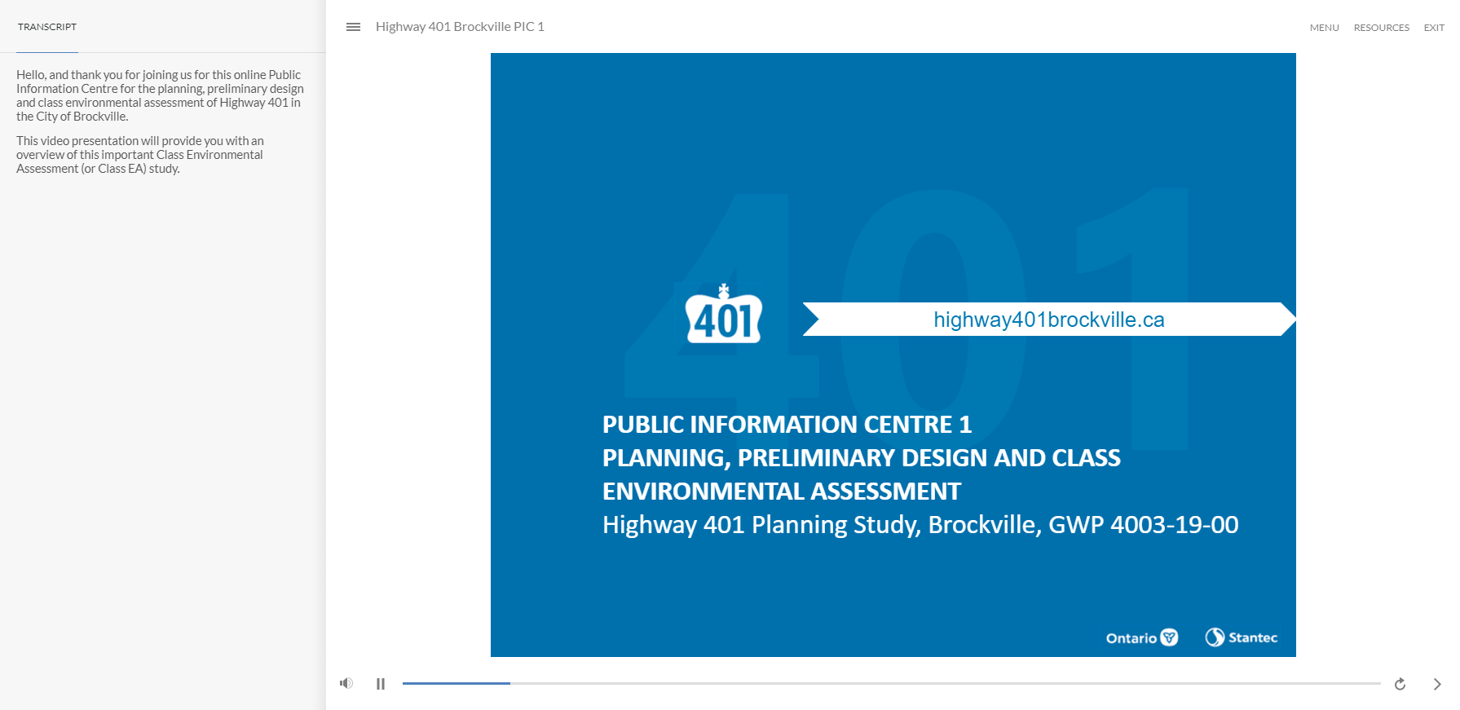Click the Ontario logo on the slide
This screenshot has width=1460, height=710.
click(x=1141, y=637)
